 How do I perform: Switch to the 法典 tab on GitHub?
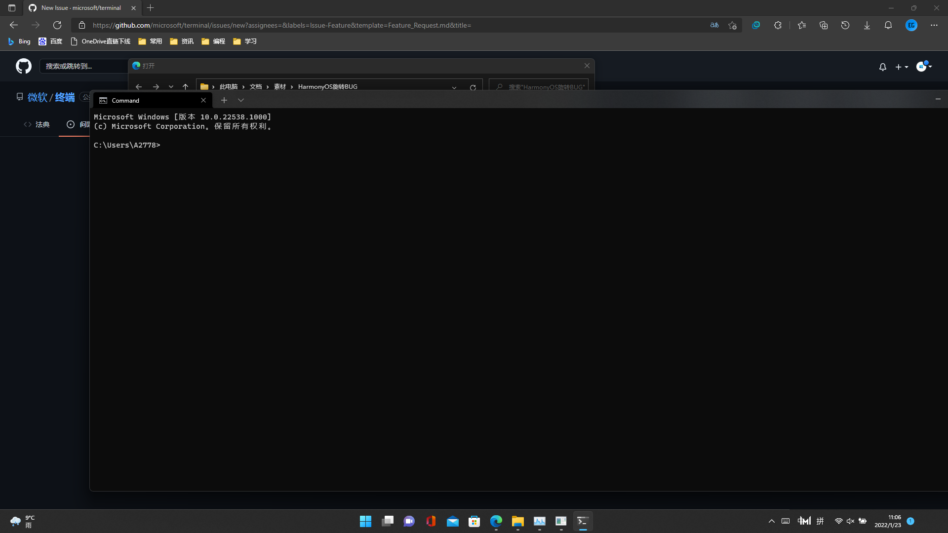coord(42,124)
